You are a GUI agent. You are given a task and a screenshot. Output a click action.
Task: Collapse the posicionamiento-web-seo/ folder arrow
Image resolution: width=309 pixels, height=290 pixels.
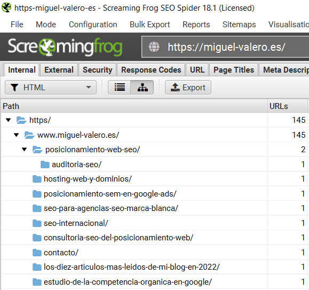(25, 150)
